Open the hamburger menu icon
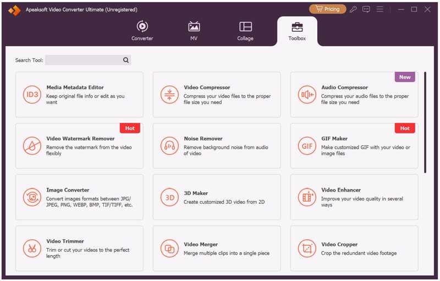Screen dimensions: 440x281 (x=380, y=9)
